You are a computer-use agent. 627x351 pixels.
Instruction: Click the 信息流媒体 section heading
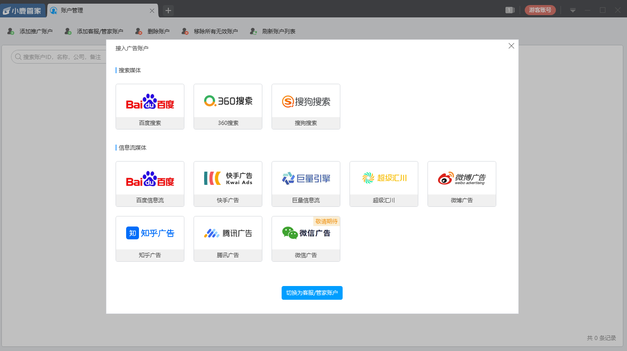[133, 148]
